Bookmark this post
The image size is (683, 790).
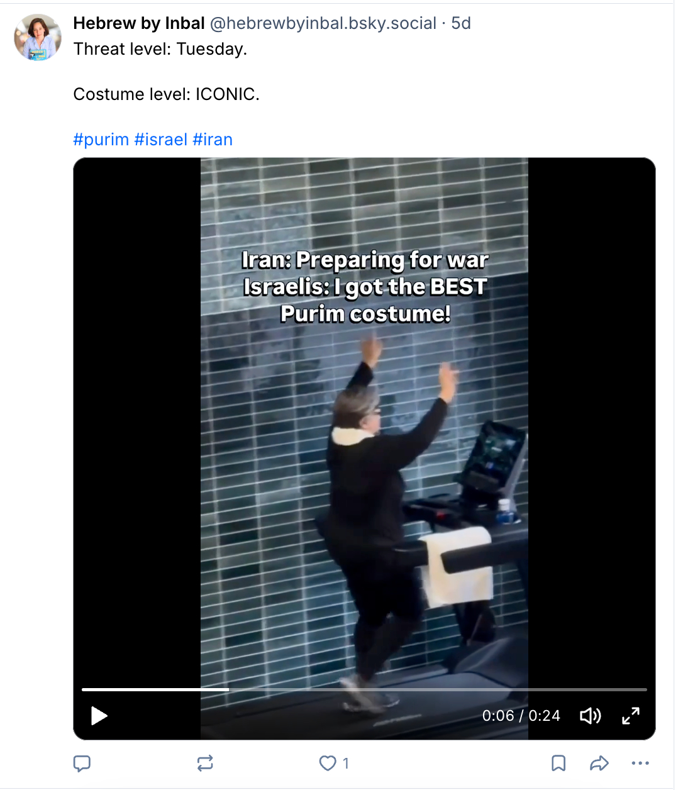pos(558,764)
